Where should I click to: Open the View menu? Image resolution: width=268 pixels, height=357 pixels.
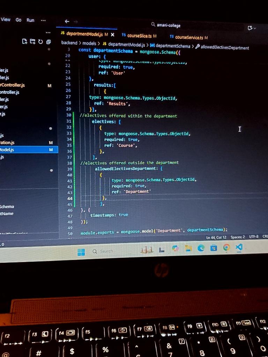[6, 20]
